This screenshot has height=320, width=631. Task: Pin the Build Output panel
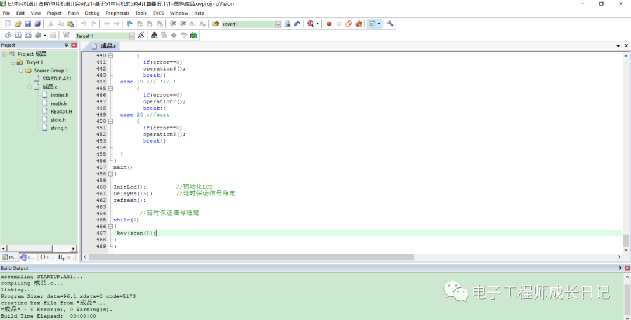point(620,268)
